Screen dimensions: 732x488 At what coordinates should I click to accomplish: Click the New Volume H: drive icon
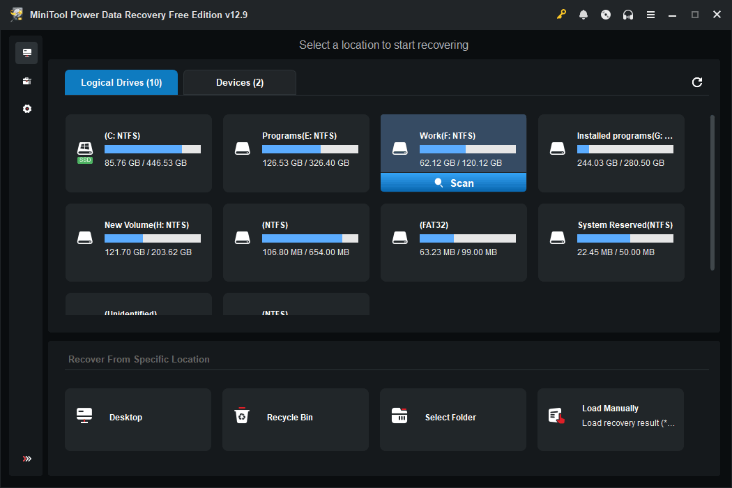85,238
